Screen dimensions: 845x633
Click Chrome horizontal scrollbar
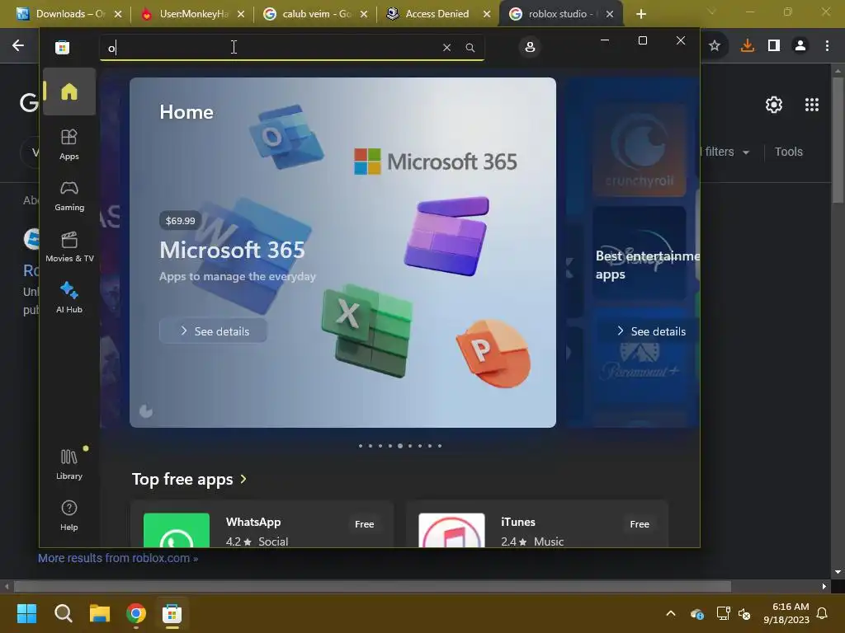coord(372,586)
